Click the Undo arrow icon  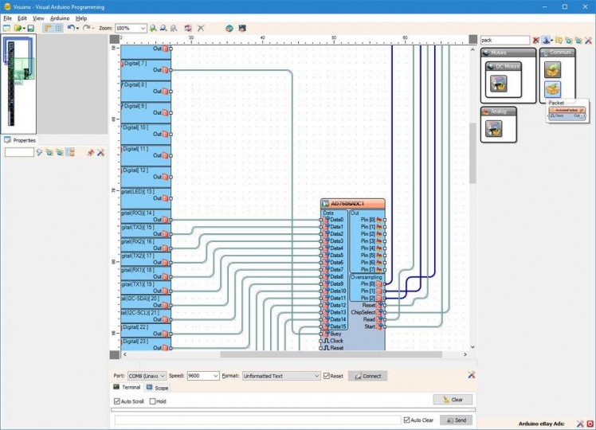71,28
